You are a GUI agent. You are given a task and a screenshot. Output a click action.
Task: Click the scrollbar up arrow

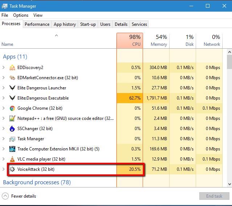coord(229,52)
